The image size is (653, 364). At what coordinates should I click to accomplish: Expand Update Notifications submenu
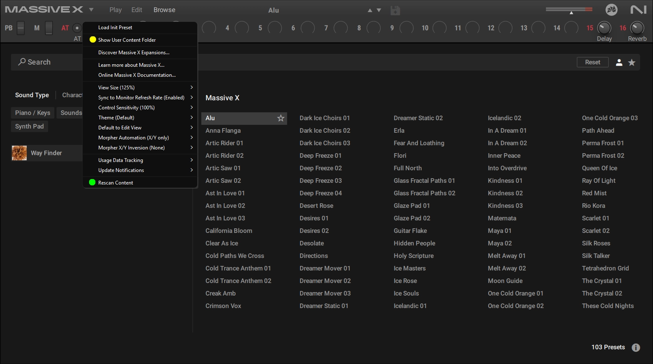pos(140,170)
